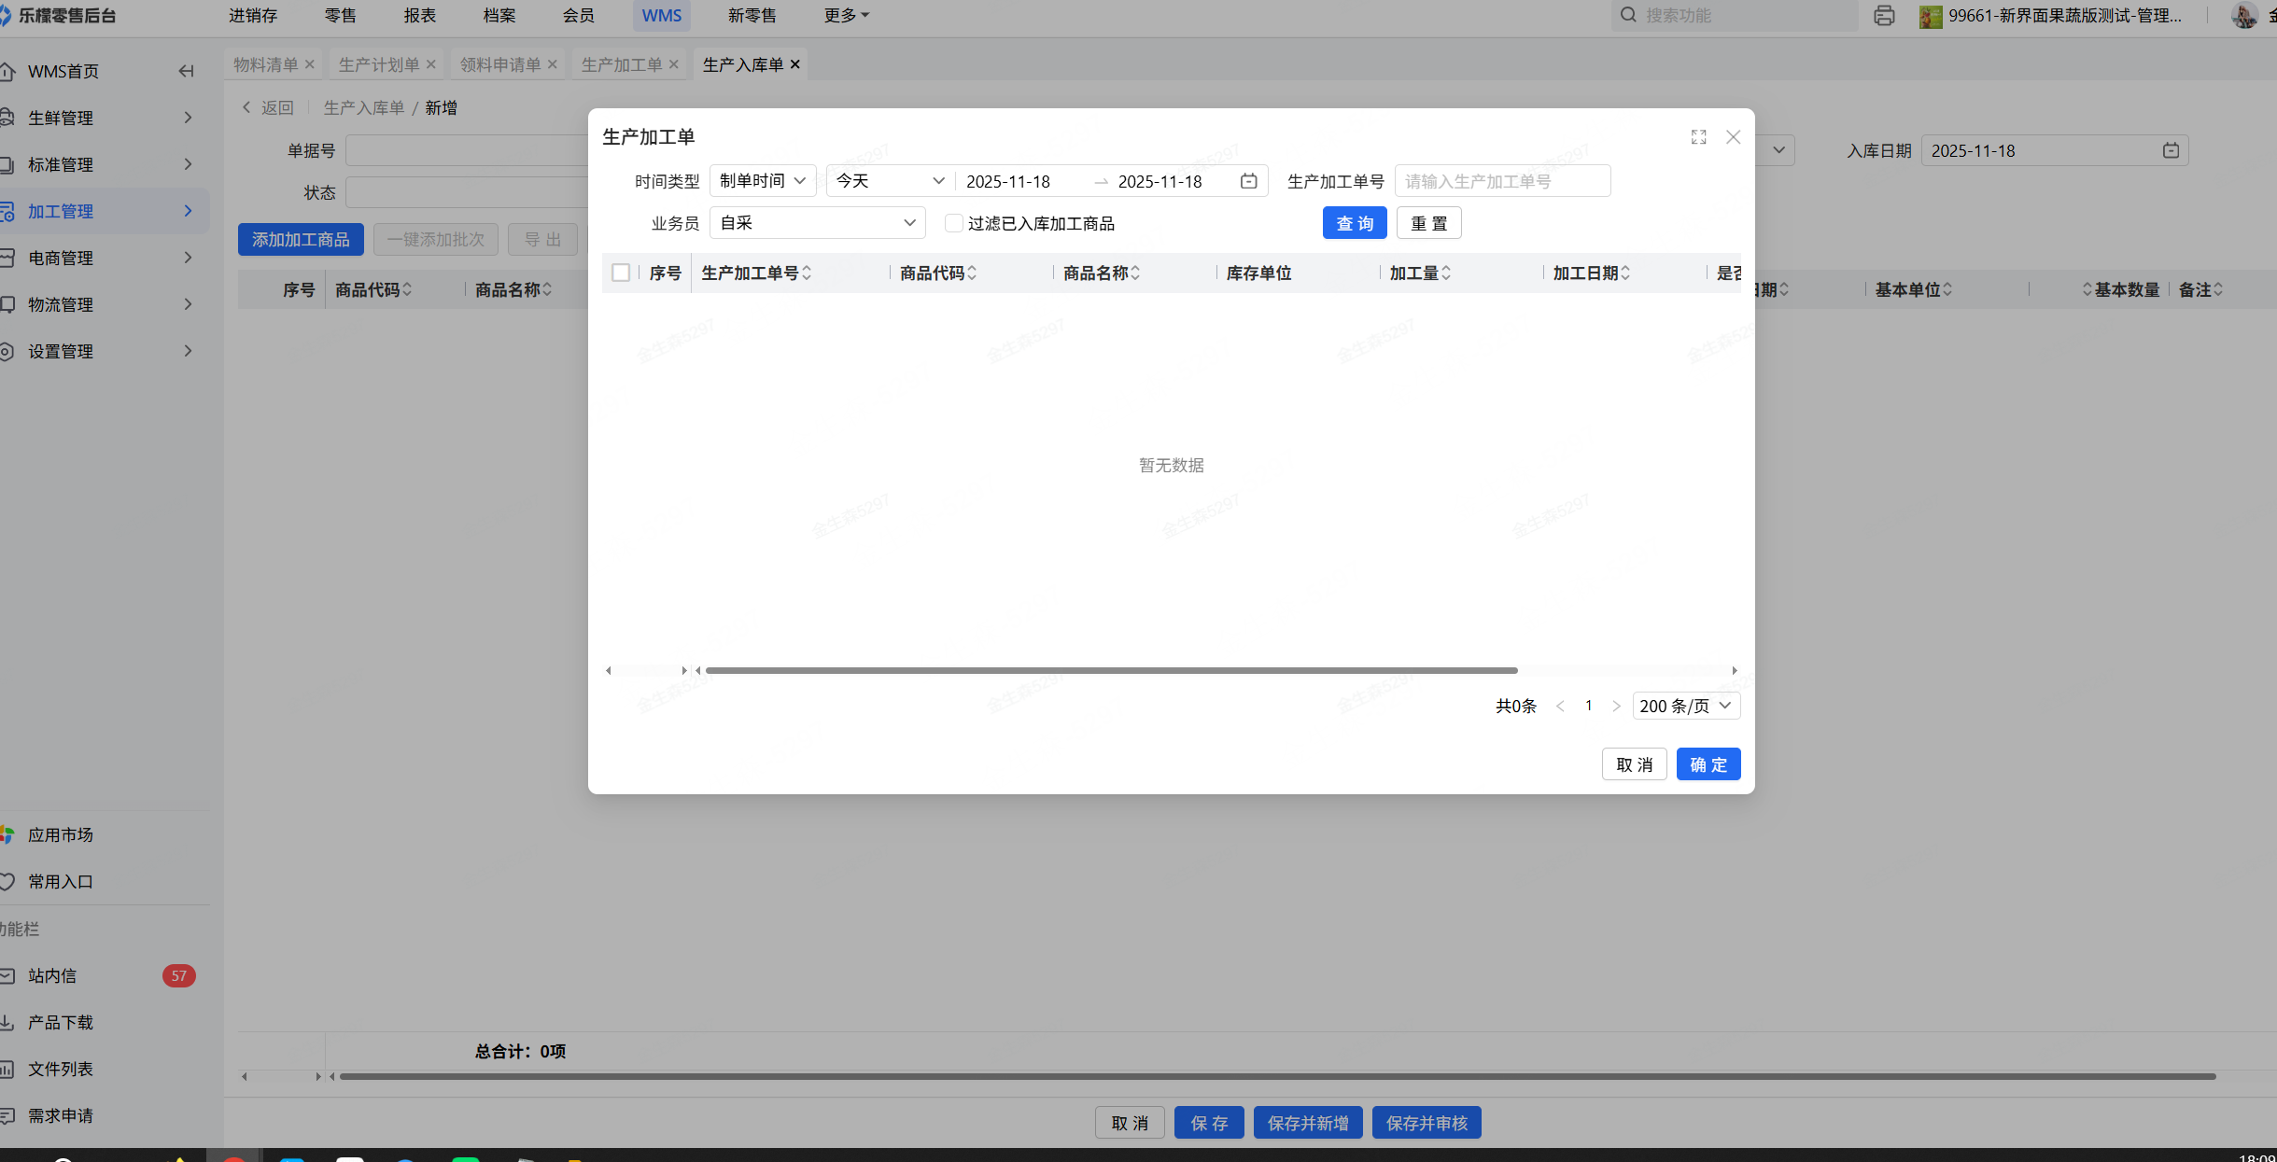Click the printer icon in top bar

(x=1884, y=16)
